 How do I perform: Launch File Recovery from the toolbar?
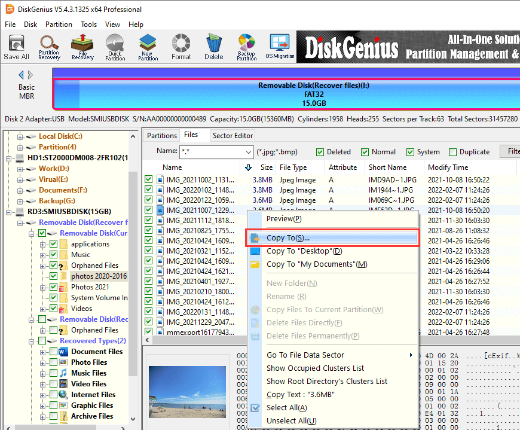click(x=82, y=47)
